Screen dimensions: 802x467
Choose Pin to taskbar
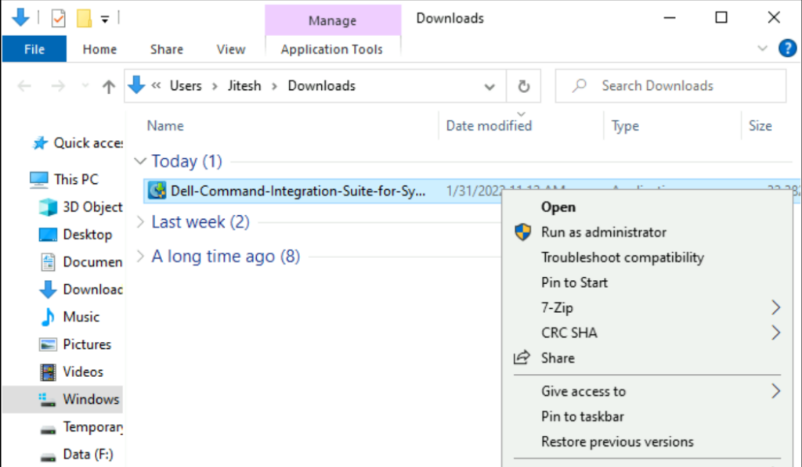click(583, 416)
